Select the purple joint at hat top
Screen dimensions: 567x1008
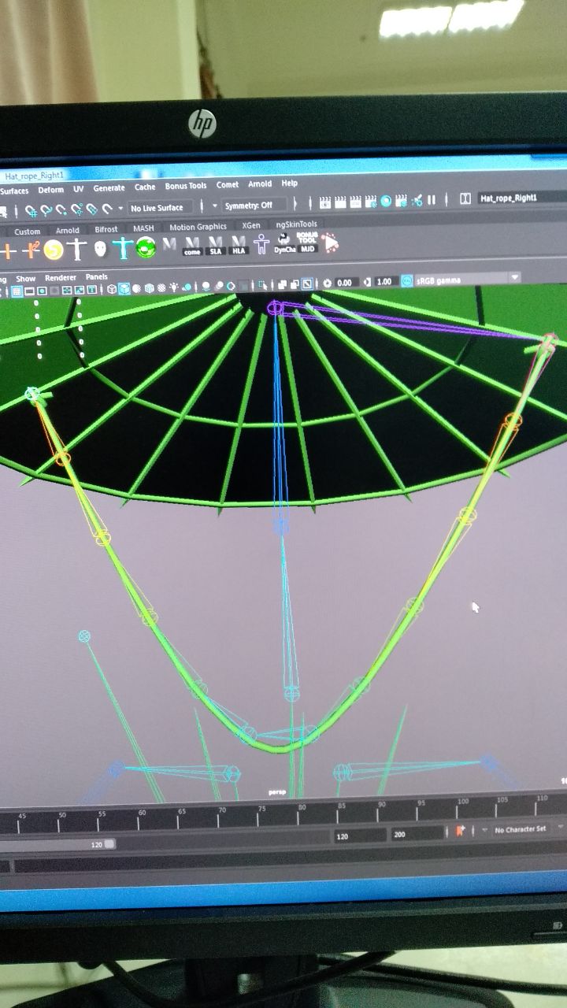pos(275,308)
